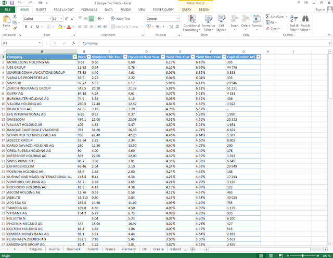Screen dimensions: 333x258
Task: Toggle middle vertical alignment
Action: (85, 19)
